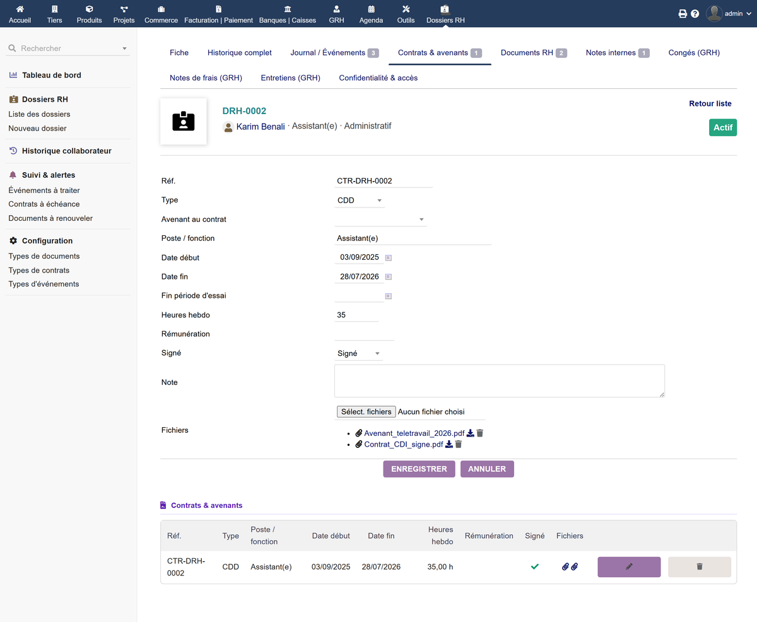Download Contrat_CDI_signe.pdf via download icon
Screen dimensions: 757x622
(x=449, y=444)
